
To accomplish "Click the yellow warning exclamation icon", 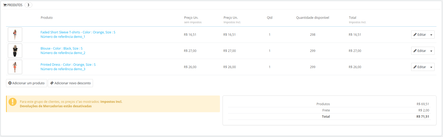I will point(13,102).
